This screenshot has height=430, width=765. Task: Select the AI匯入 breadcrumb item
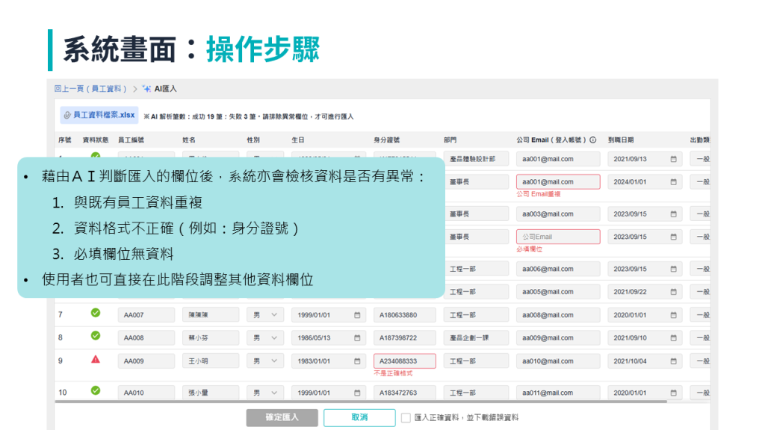pyautogui.click(x=165, y=89)
